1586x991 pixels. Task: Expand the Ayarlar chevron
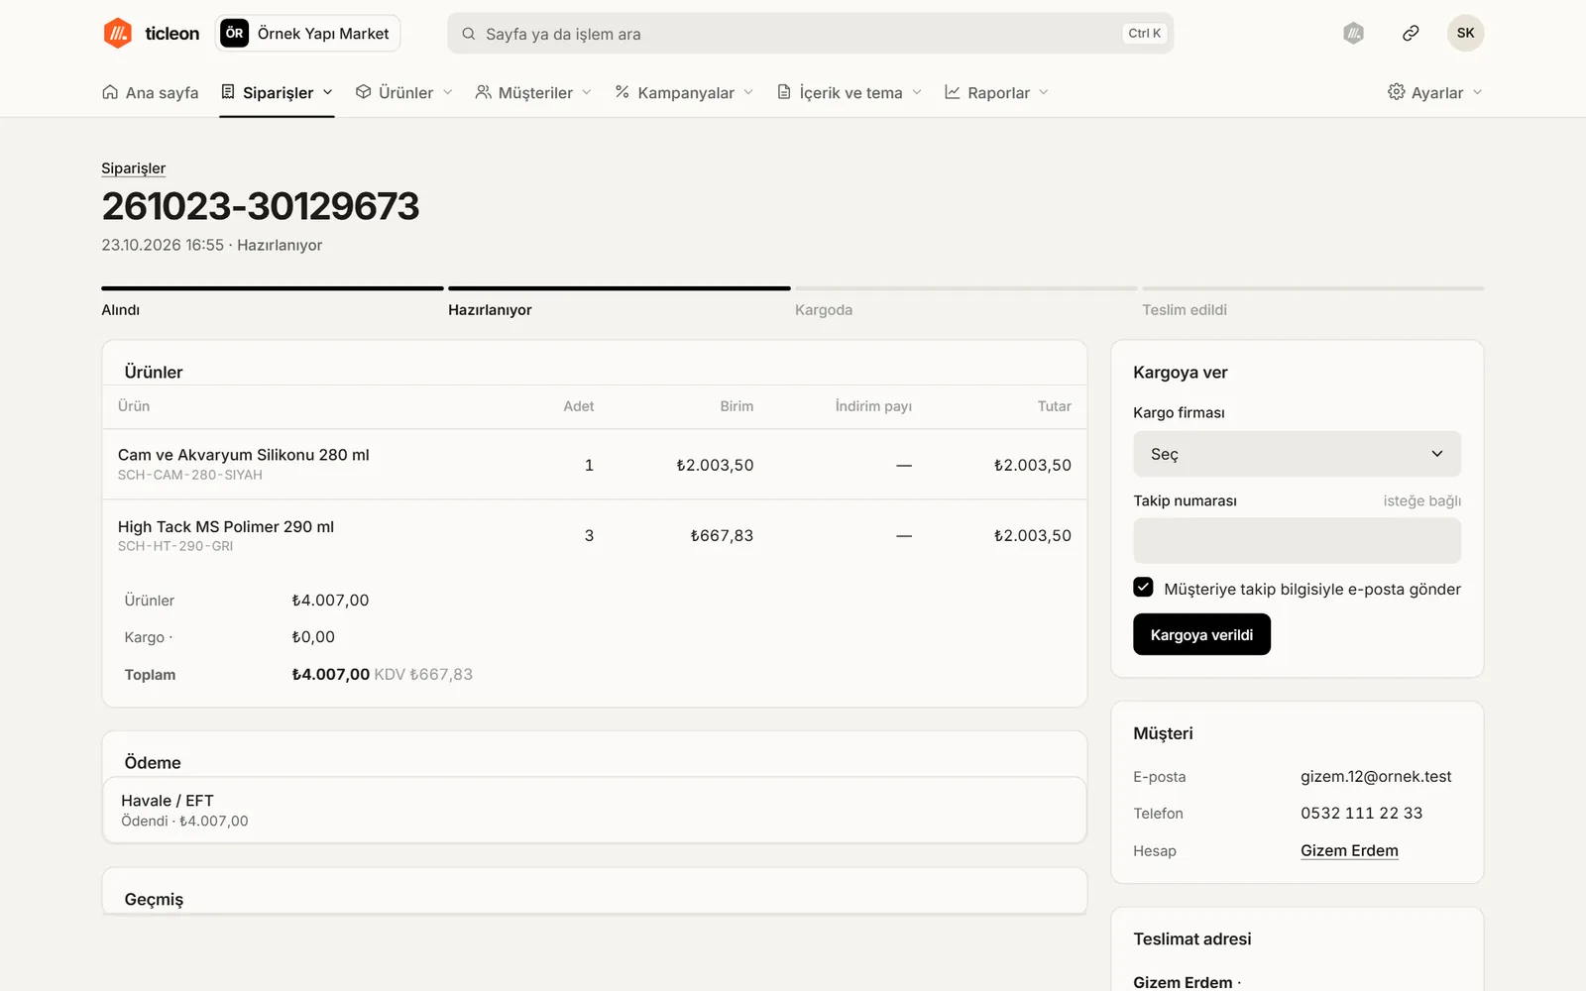(1477, 92)
